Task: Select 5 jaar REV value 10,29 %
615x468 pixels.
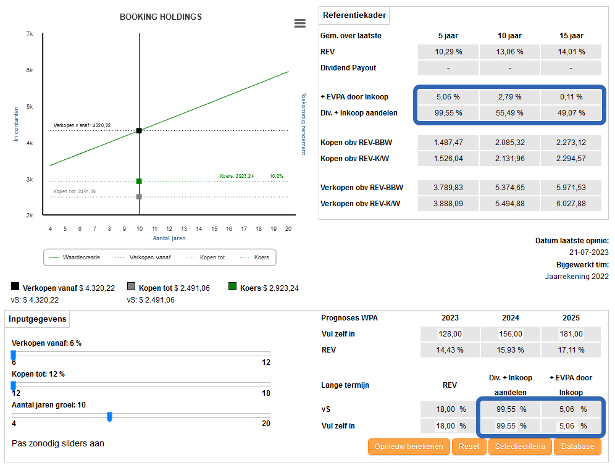Action: 448,52
